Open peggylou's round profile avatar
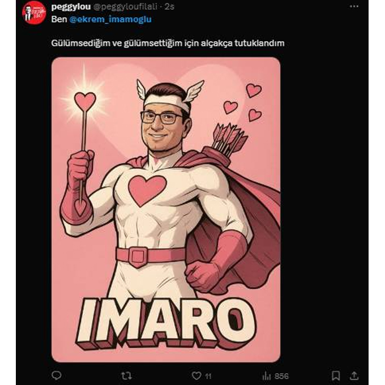This screenshot has height=385, width=385. [34, 13]
